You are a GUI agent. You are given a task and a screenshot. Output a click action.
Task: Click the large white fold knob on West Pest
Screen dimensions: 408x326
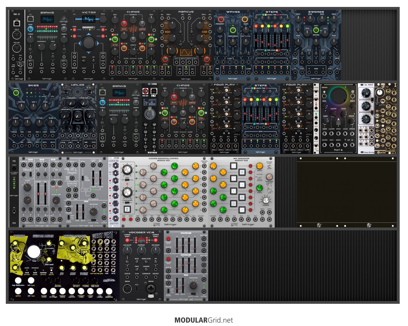pyautogui.click(x=34, y=252)
